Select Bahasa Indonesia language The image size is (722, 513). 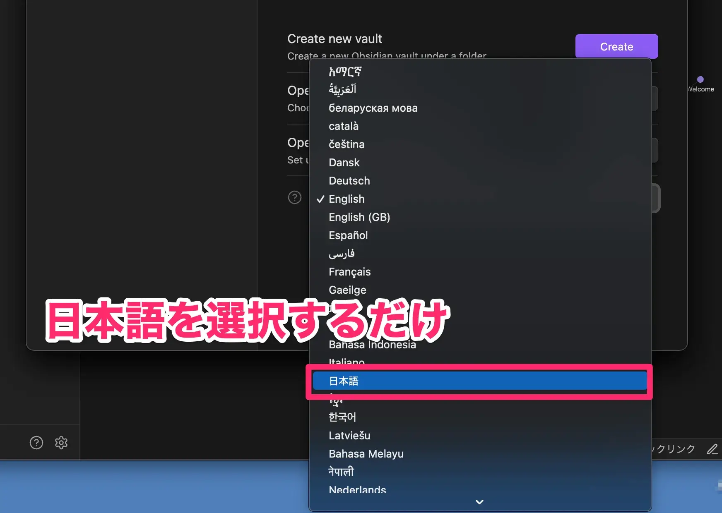[x=480, y=345]
